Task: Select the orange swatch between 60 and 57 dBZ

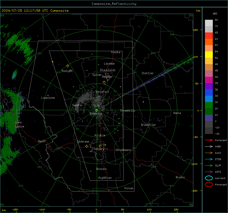Action: pyautogui.click(x=209, y=42)
